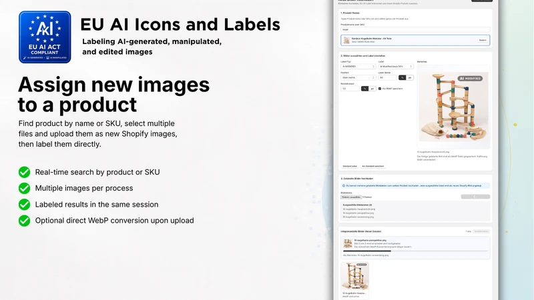534x300 pixels.
Task: Click the Ändern button on the selected product
Action: pos(483,40)
